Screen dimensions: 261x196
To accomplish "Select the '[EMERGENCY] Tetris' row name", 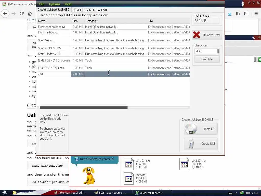I will click(x=51, y=68).
